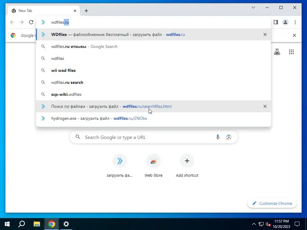307x230 pixels.
Task: Open Settings gear in the taskbar
Action: click(x=66, y=224)
